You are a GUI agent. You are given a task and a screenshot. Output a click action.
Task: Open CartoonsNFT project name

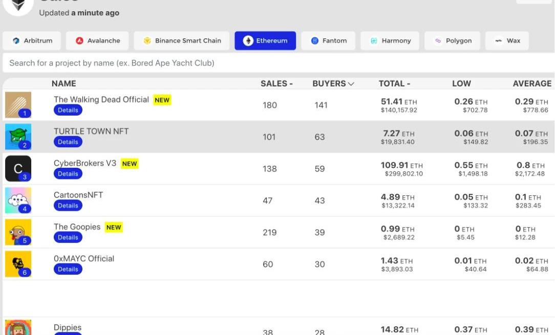click(78, 195)
